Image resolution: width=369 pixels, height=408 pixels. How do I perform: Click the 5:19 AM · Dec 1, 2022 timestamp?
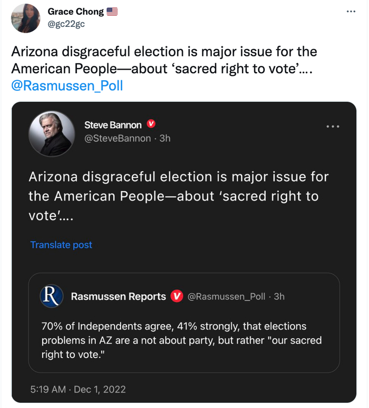(x=77, y=390)
